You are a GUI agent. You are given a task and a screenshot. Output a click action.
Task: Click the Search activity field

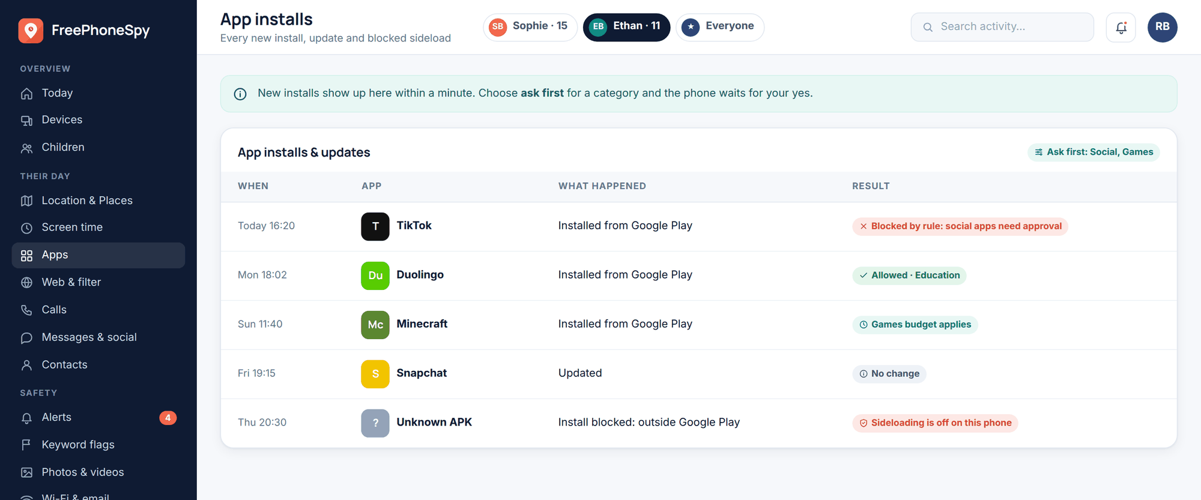coord(1002,27)
